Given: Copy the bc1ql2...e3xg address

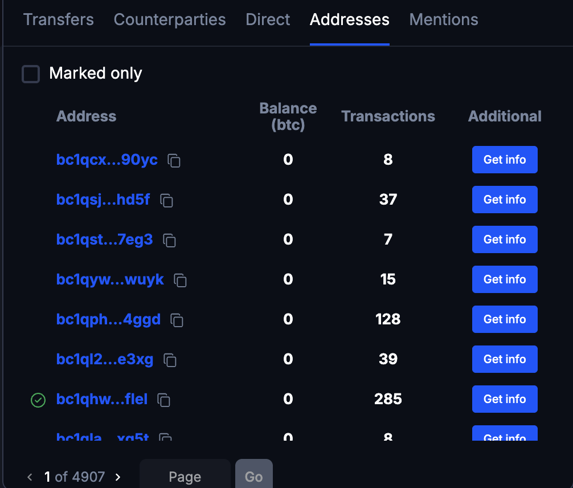Looking at the screenshot, I should click(170, 360).
